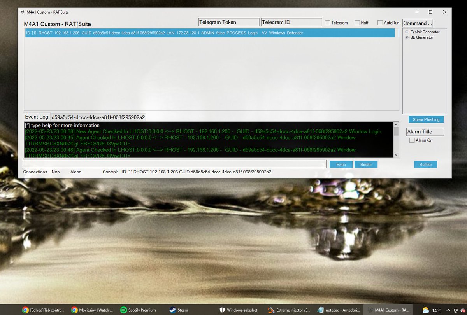Click into the Alarm Title field
The height and width of the screenshot is (315, 467).
(x=425, y=131)
